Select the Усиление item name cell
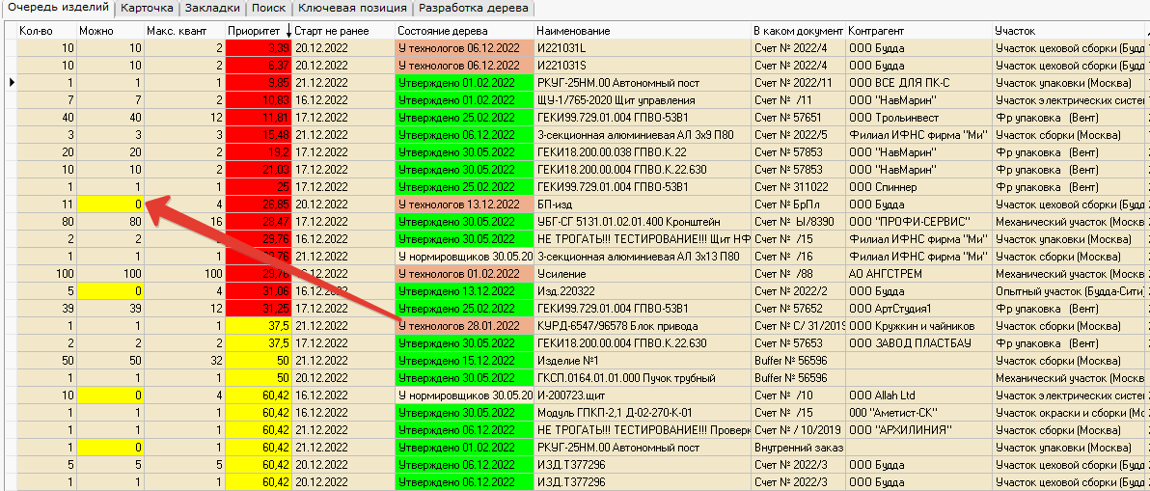This screenshot has height=491, width=1150. pyautogui.click(x=642, y=274)
